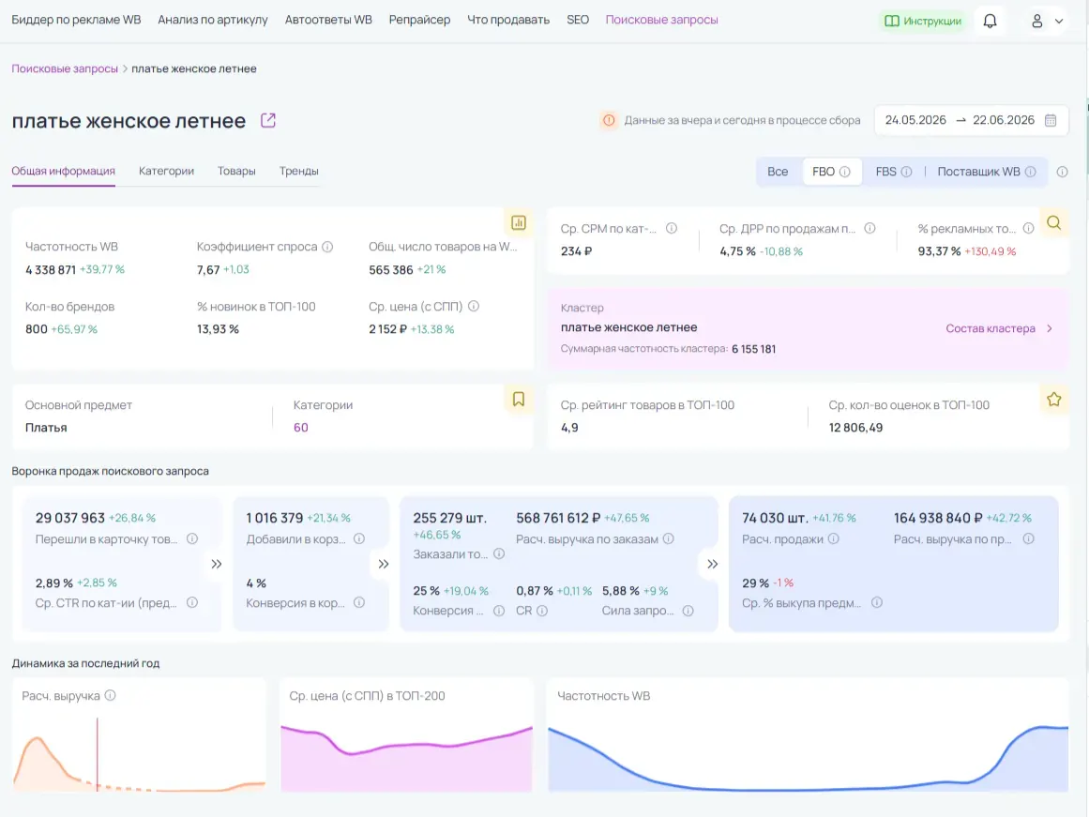
Task: Open Что продавать menu item
Action: 508,20
